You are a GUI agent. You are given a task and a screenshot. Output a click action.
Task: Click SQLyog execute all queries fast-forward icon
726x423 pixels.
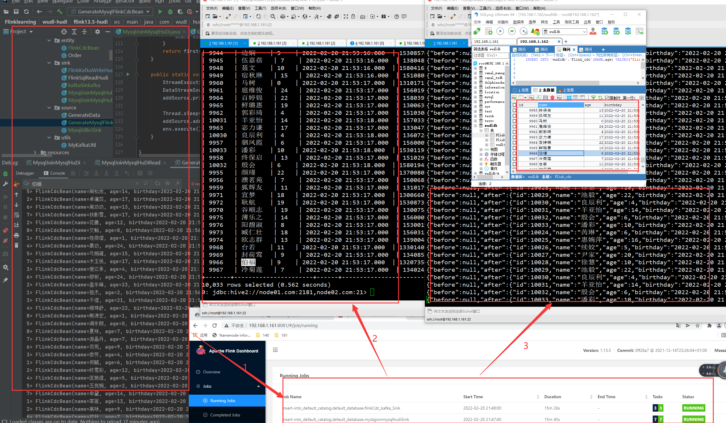pyautogui.click(x=512, y=31)
